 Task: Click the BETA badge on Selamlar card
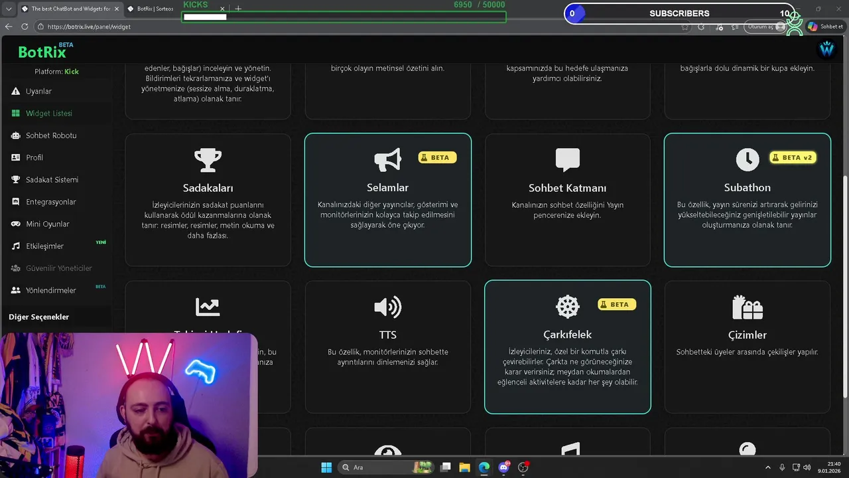pyautogui.click(x=438, y=157)
